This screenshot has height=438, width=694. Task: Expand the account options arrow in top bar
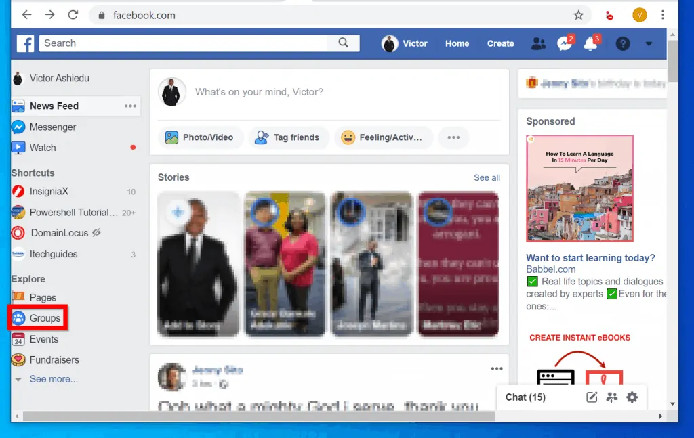click(x=648, y=43)
